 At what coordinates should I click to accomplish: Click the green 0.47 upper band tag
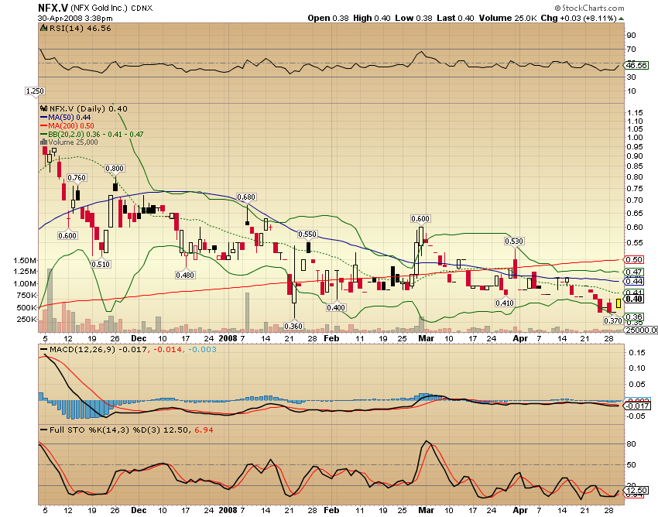coord(634,272)
